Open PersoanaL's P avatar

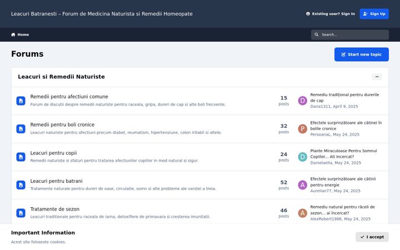pyautogui.click(x=303, y=129)
